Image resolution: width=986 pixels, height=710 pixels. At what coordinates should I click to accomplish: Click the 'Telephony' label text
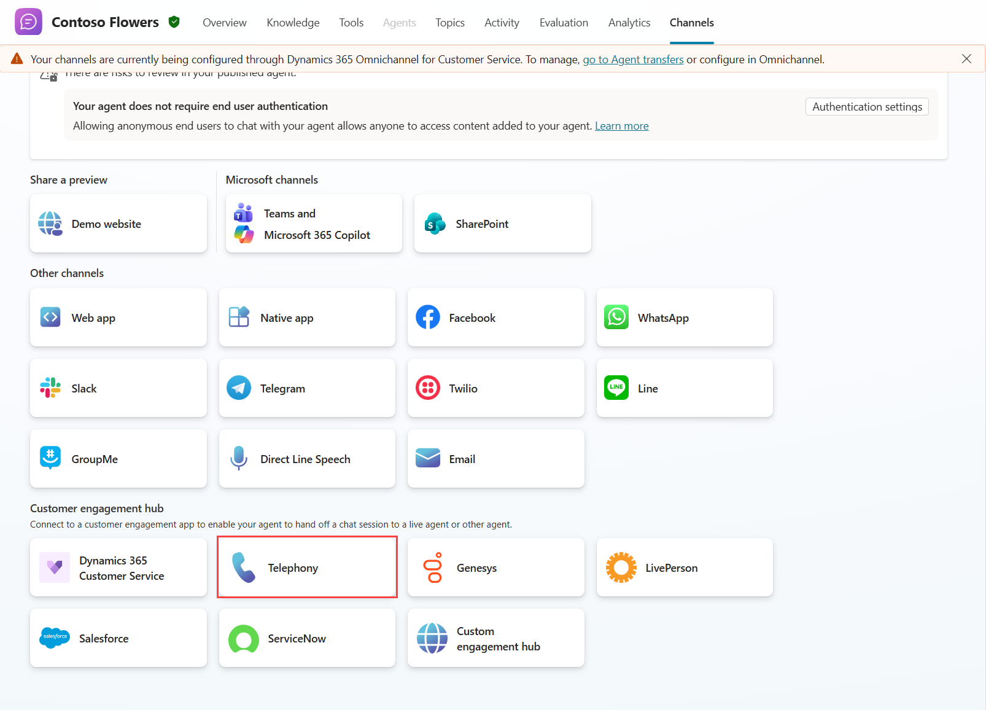(x=293, y=568)
